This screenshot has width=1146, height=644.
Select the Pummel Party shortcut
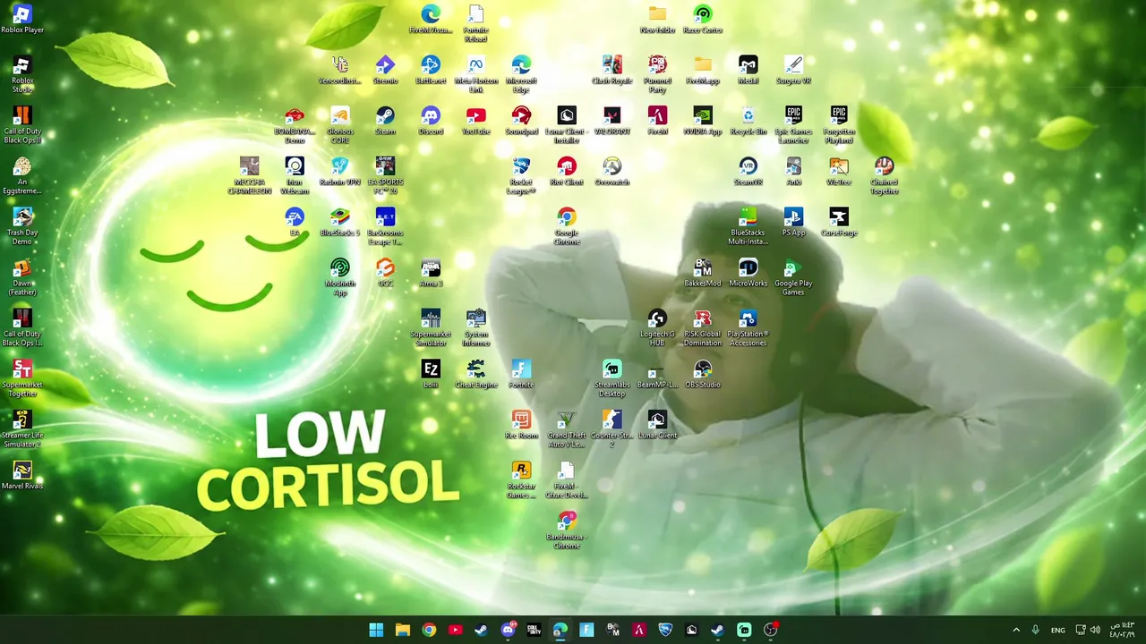(x=657, y=75)
